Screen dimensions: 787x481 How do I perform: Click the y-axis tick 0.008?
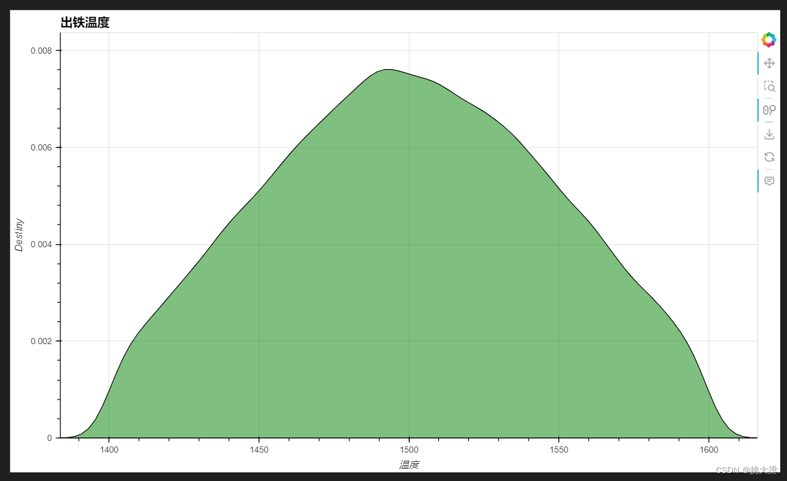coord(41,51)
